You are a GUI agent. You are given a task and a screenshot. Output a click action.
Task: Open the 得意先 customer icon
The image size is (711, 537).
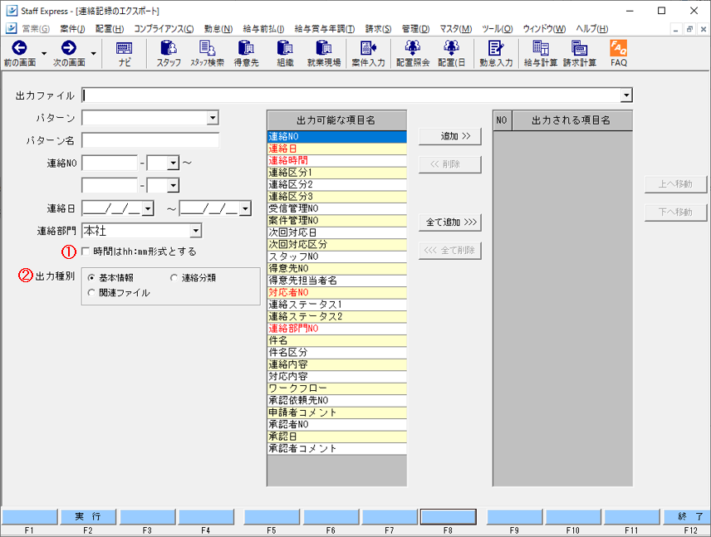coord(246,53)
